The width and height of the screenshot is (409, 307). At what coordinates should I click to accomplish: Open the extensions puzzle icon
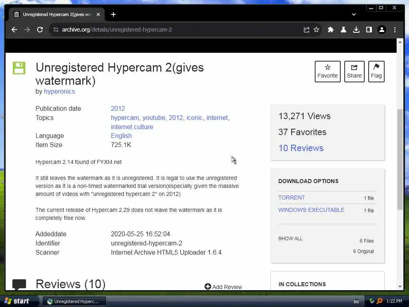[330, 30]
